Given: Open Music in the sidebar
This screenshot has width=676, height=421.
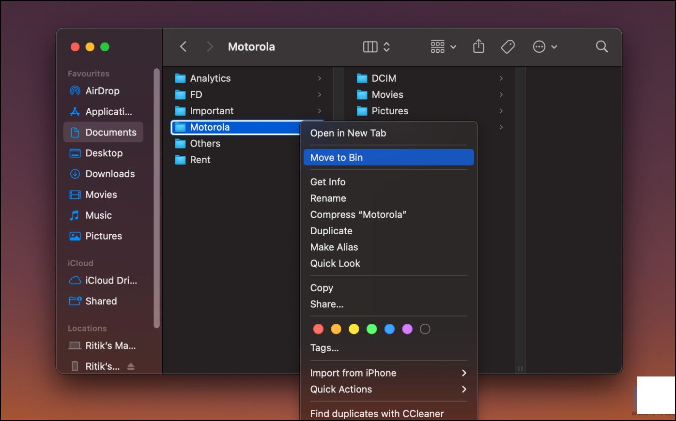Looking at the screenshot, I should coord(103,215).
